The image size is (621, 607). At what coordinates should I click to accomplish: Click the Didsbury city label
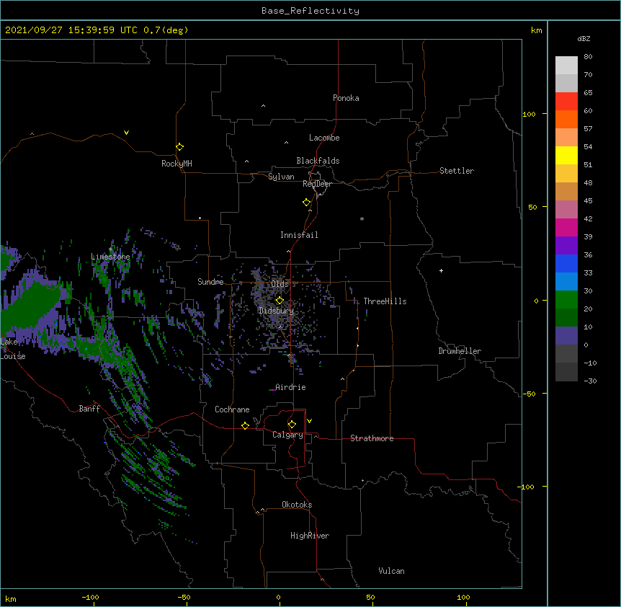[x=277, y=311]
